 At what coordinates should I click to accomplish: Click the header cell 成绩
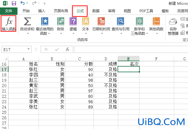coord(106,64)
